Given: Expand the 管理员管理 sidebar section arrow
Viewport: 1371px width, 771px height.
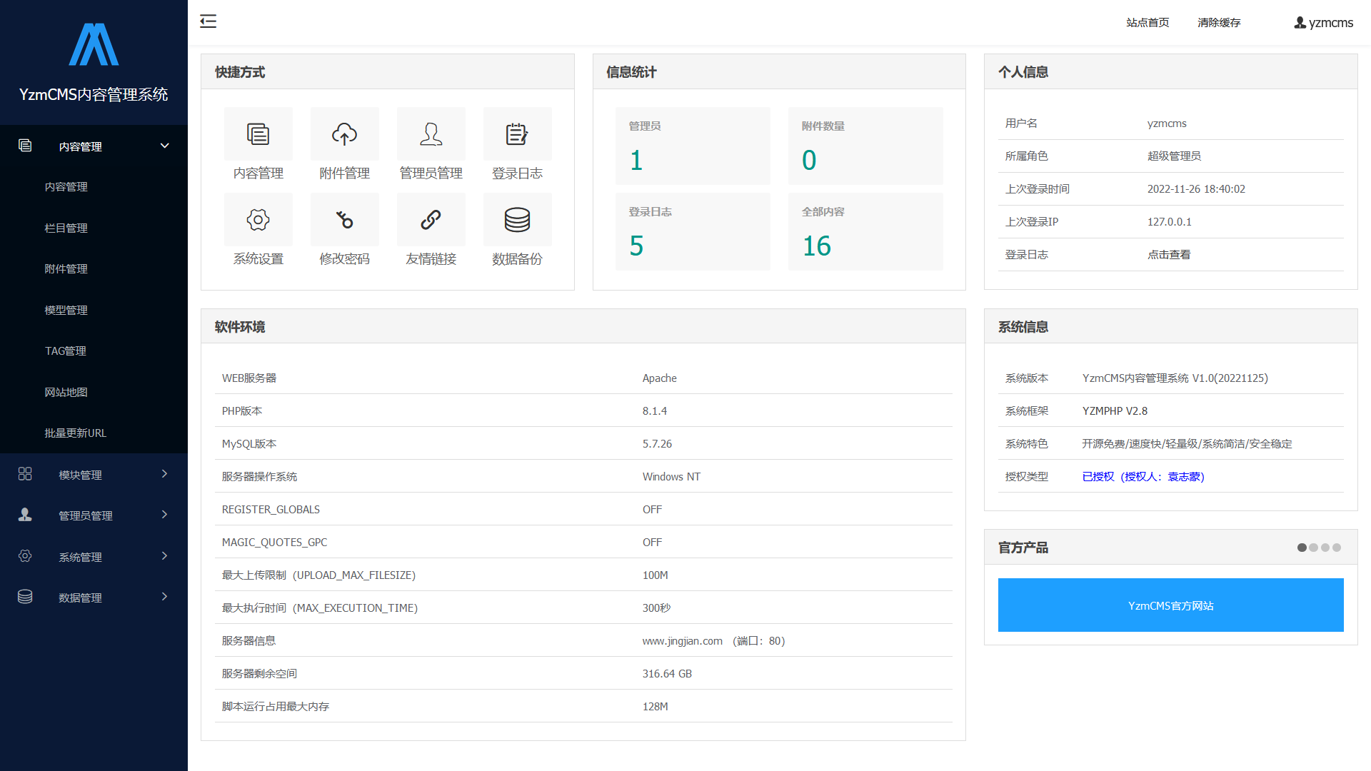Looking at the screenshot, I should (164, 515).
